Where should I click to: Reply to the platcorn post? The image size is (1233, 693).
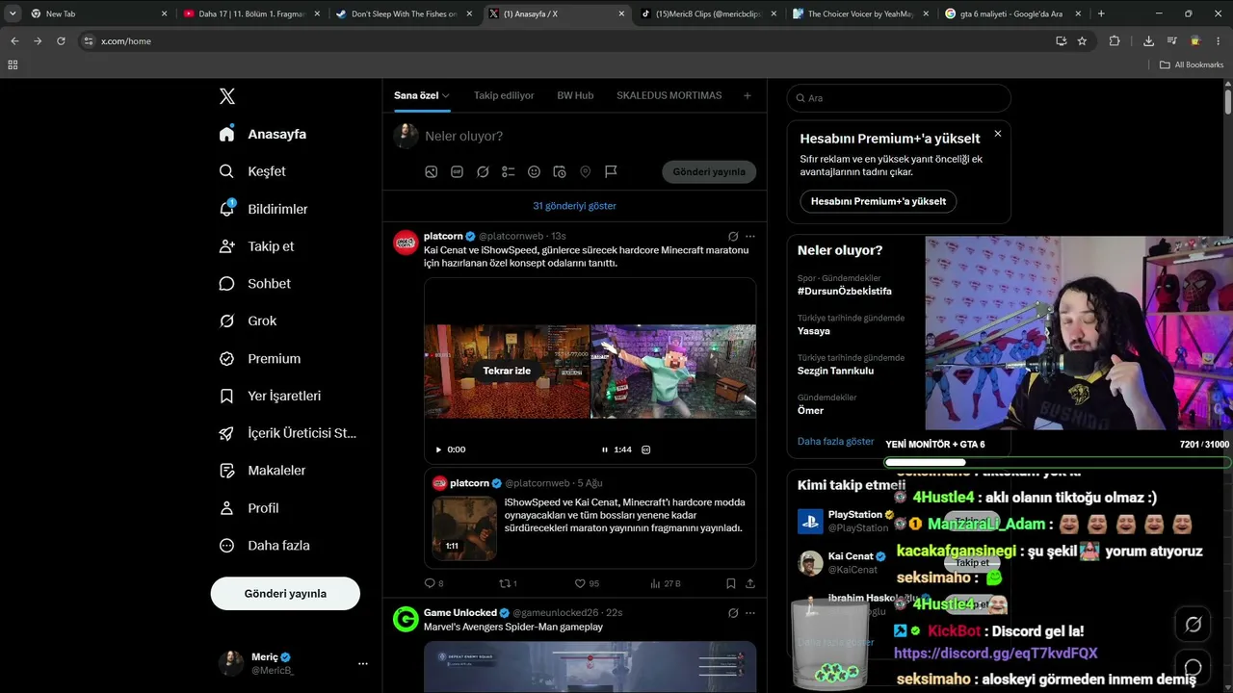pos(430,583)
